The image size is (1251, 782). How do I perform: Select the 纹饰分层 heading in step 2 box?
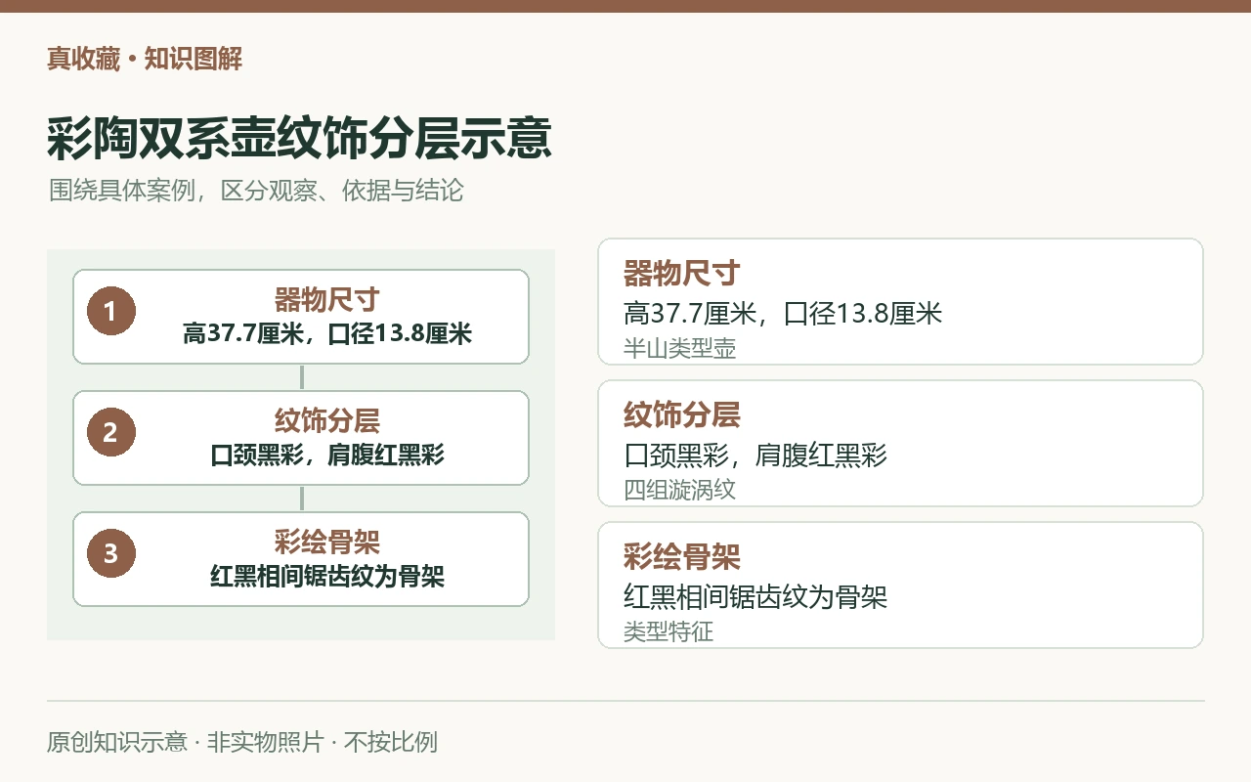pyautogui.click(x=327, y=421)
